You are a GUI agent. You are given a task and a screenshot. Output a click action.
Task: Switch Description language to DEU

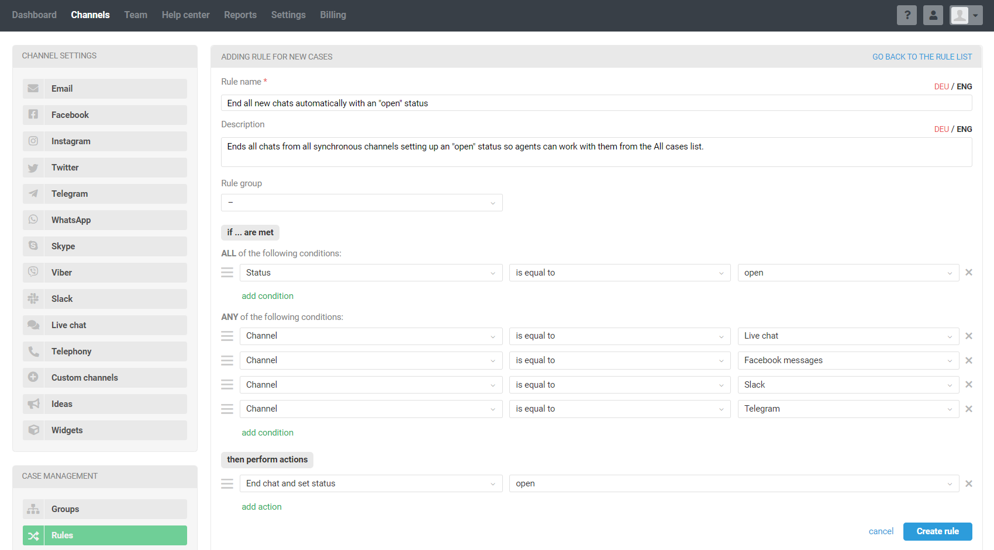(941, 129)
